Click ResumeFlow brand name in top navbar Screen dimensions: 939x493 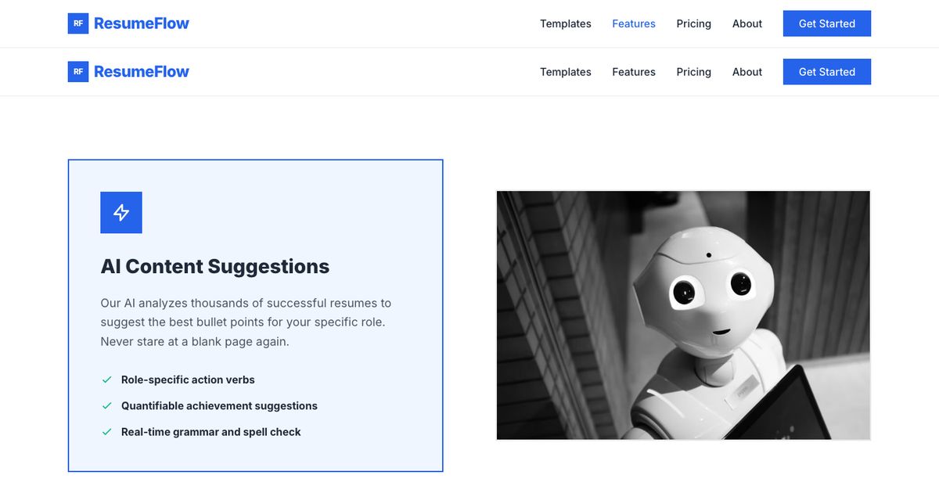[142, 23]
